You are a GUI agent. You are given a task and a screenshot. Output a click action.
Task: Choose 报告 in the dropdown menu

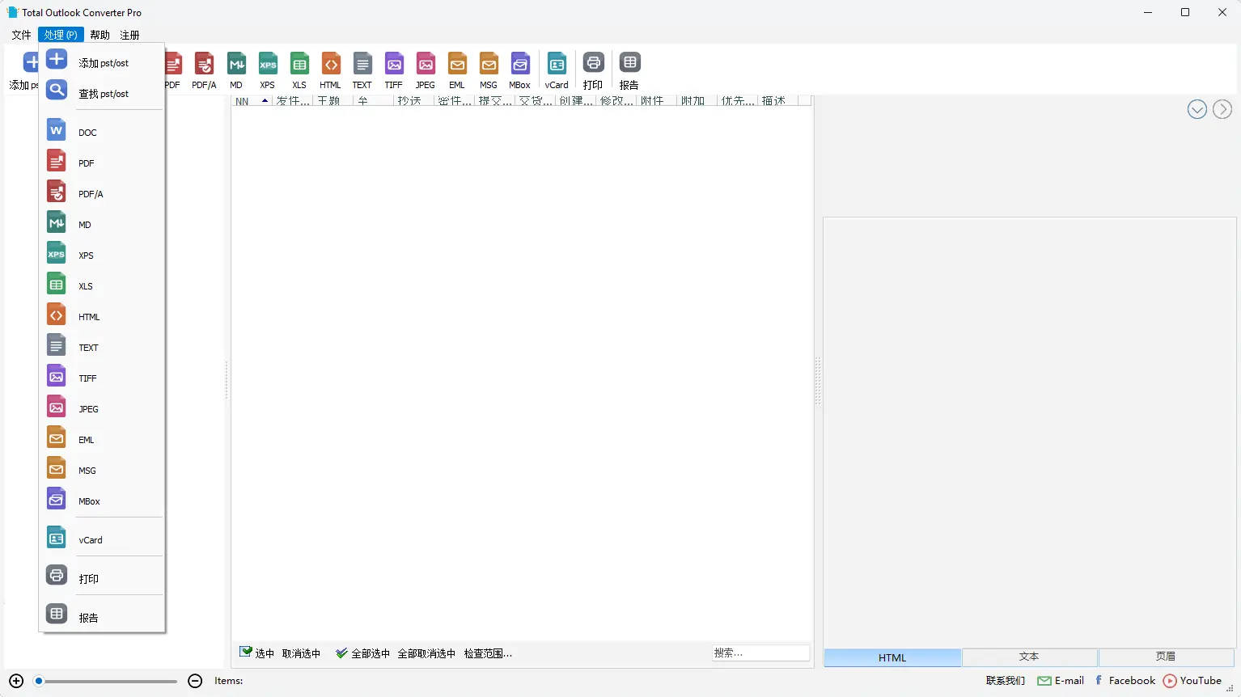pyautogui.click(x=102, y=618)
